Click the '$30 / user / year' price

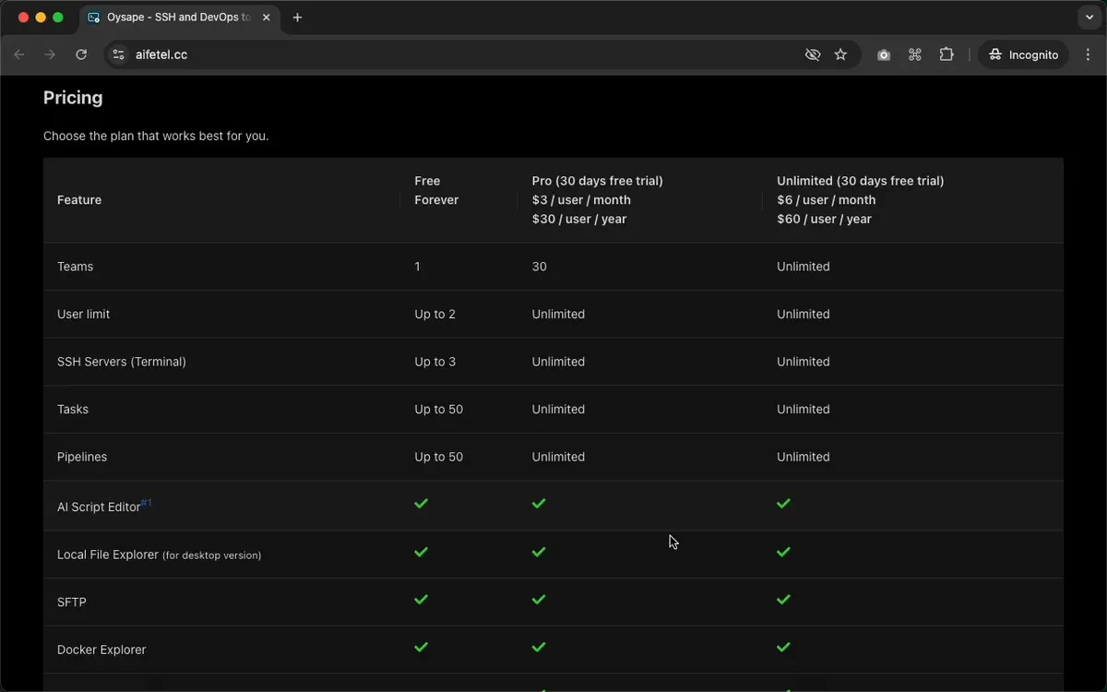579,220
